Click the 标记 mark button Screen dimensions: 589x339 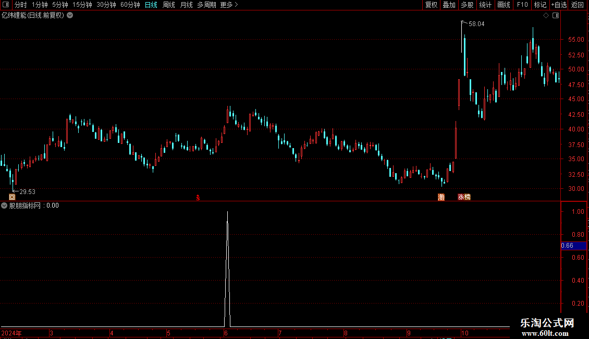click(540, 5)
